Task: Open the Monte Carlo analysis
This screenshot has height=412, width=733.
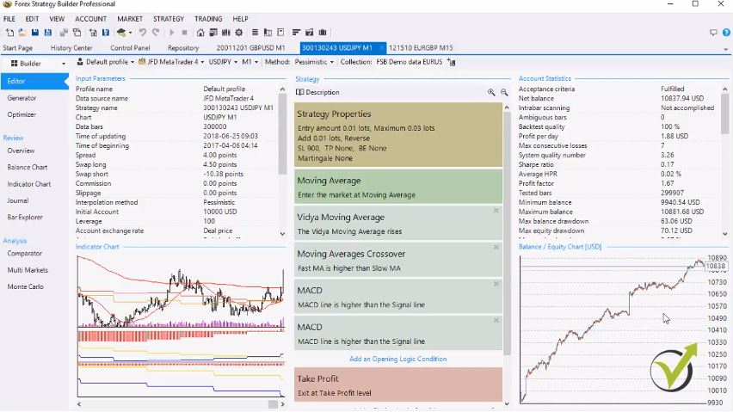Action: 25,286
